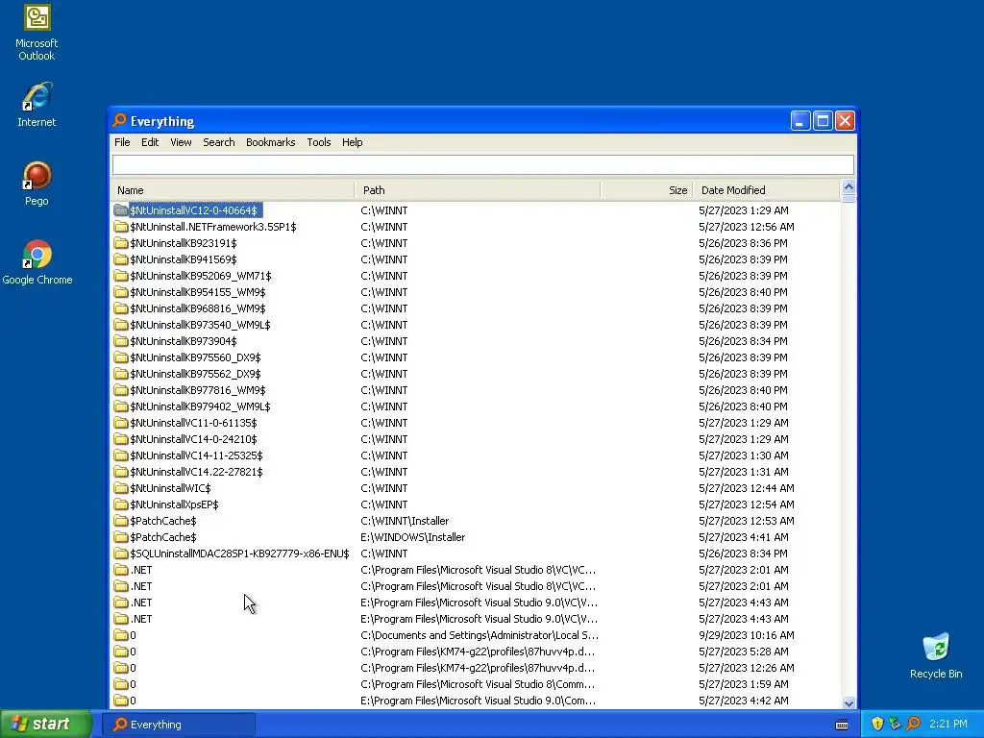Click folder icon of $NtUninstallKB975560_DX9$

click(120, 357)
